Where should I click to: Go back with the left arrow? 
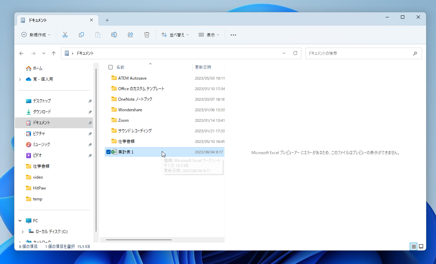21,53
